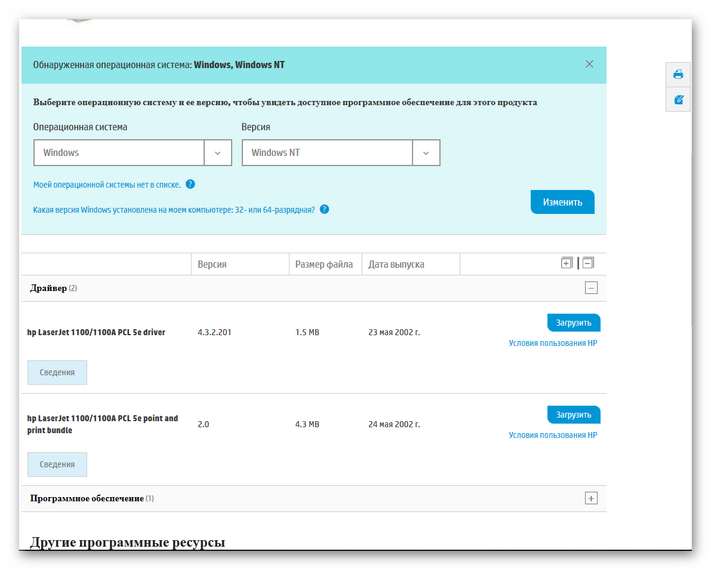The image size is (711, 570).
Task: Click the 'hp LaserJet 1100/1100A PCL 5e driver' name
Action: [96, 332]
